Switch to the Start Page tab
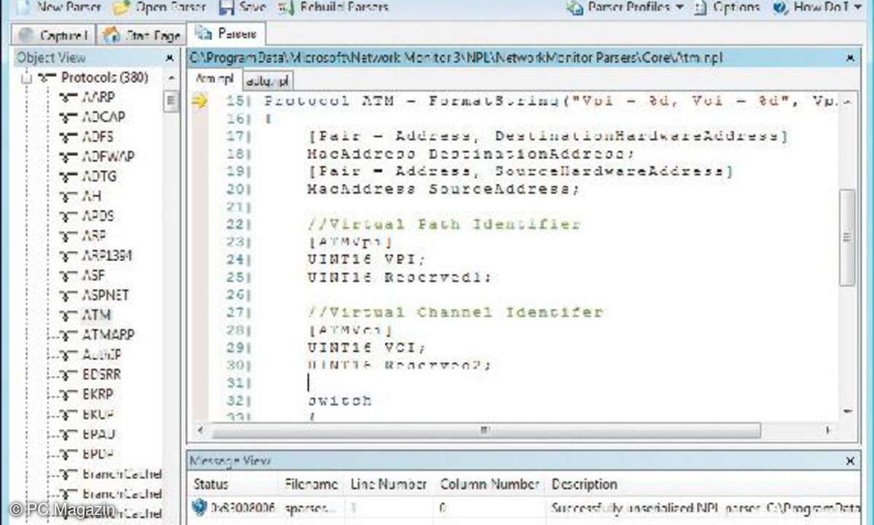This screenshot has height=525, width=874. (141, 35)
